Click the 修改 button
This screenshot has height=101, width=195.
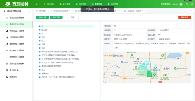point(72,17)
